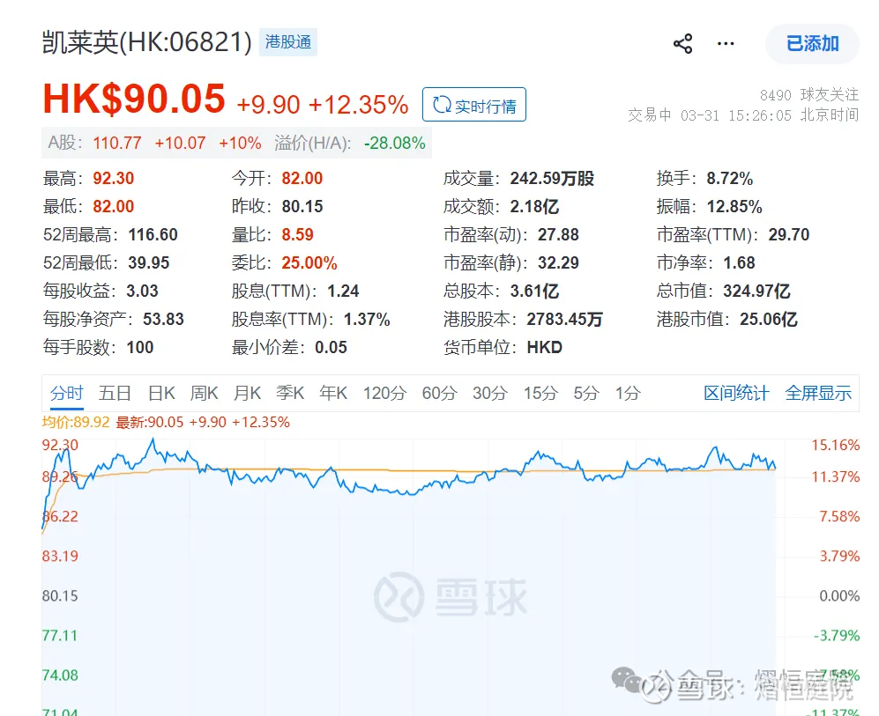Viewport: 879px width, 716px height.
Task: Select the 60分 interval tab
Action: tap(439, 393)
